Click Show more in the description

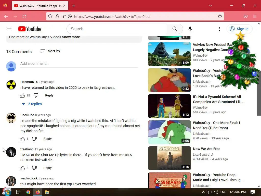pos(71,37)
